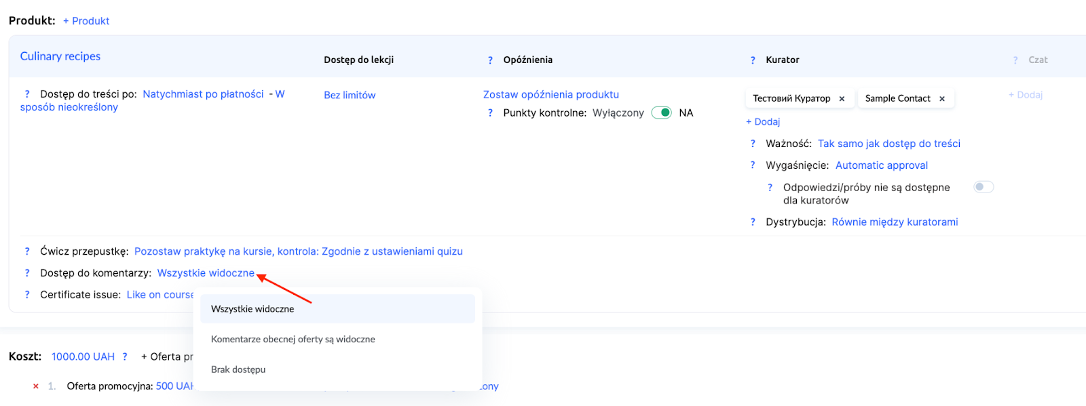
Task: Click help icon beside Ćwicz przepustkę
Action: click(x=27, y=251)
